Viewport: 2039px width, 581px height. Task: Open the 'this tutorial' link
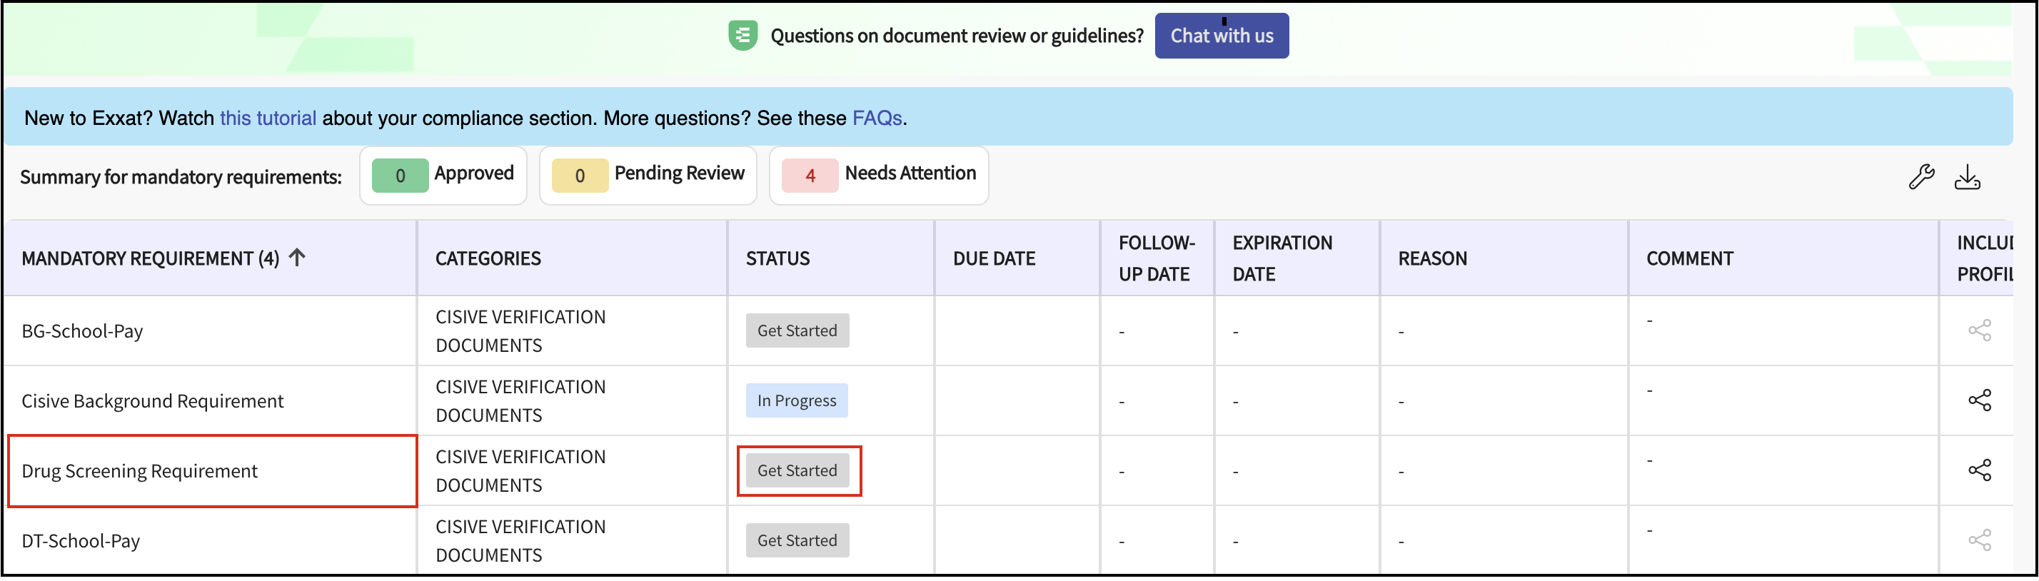pos(268,118)
